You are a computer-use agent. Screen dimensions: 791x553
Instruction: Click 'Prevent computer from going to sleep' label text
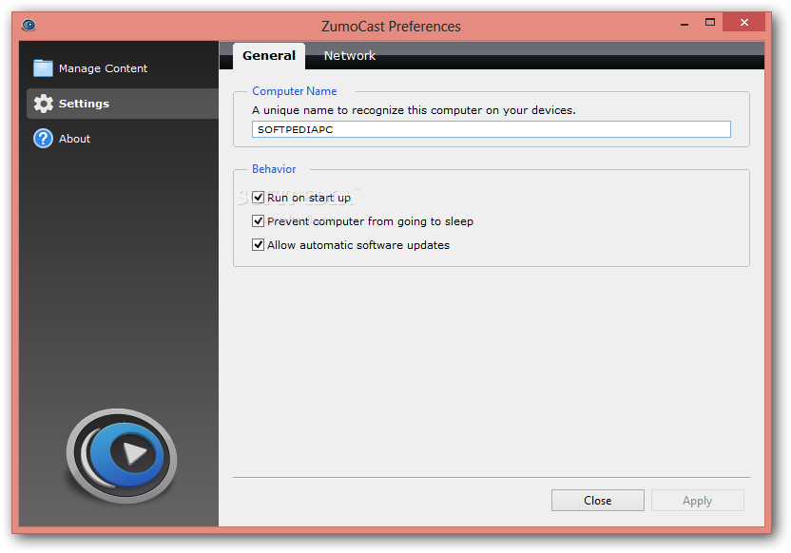coord(370,221)
